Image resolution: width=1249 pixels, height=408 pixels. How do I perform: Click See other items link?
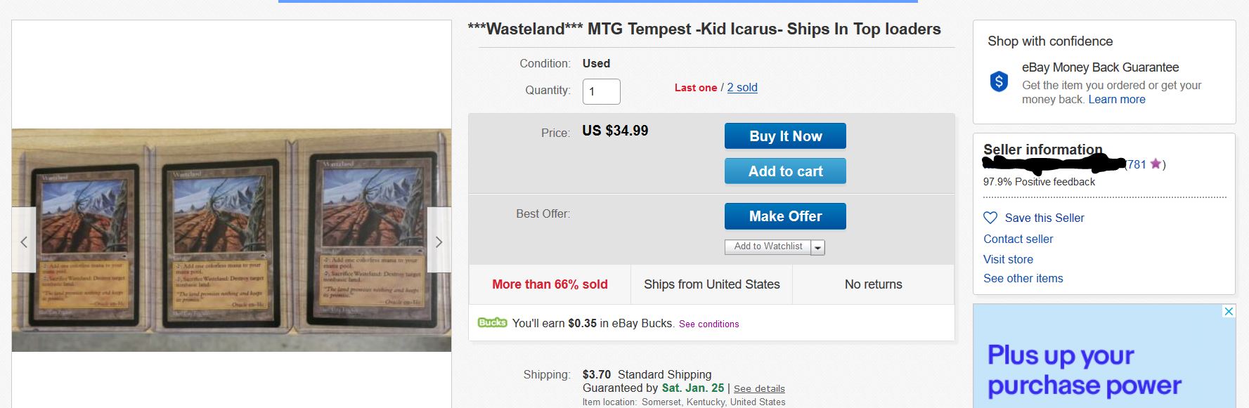[1023, 278]
